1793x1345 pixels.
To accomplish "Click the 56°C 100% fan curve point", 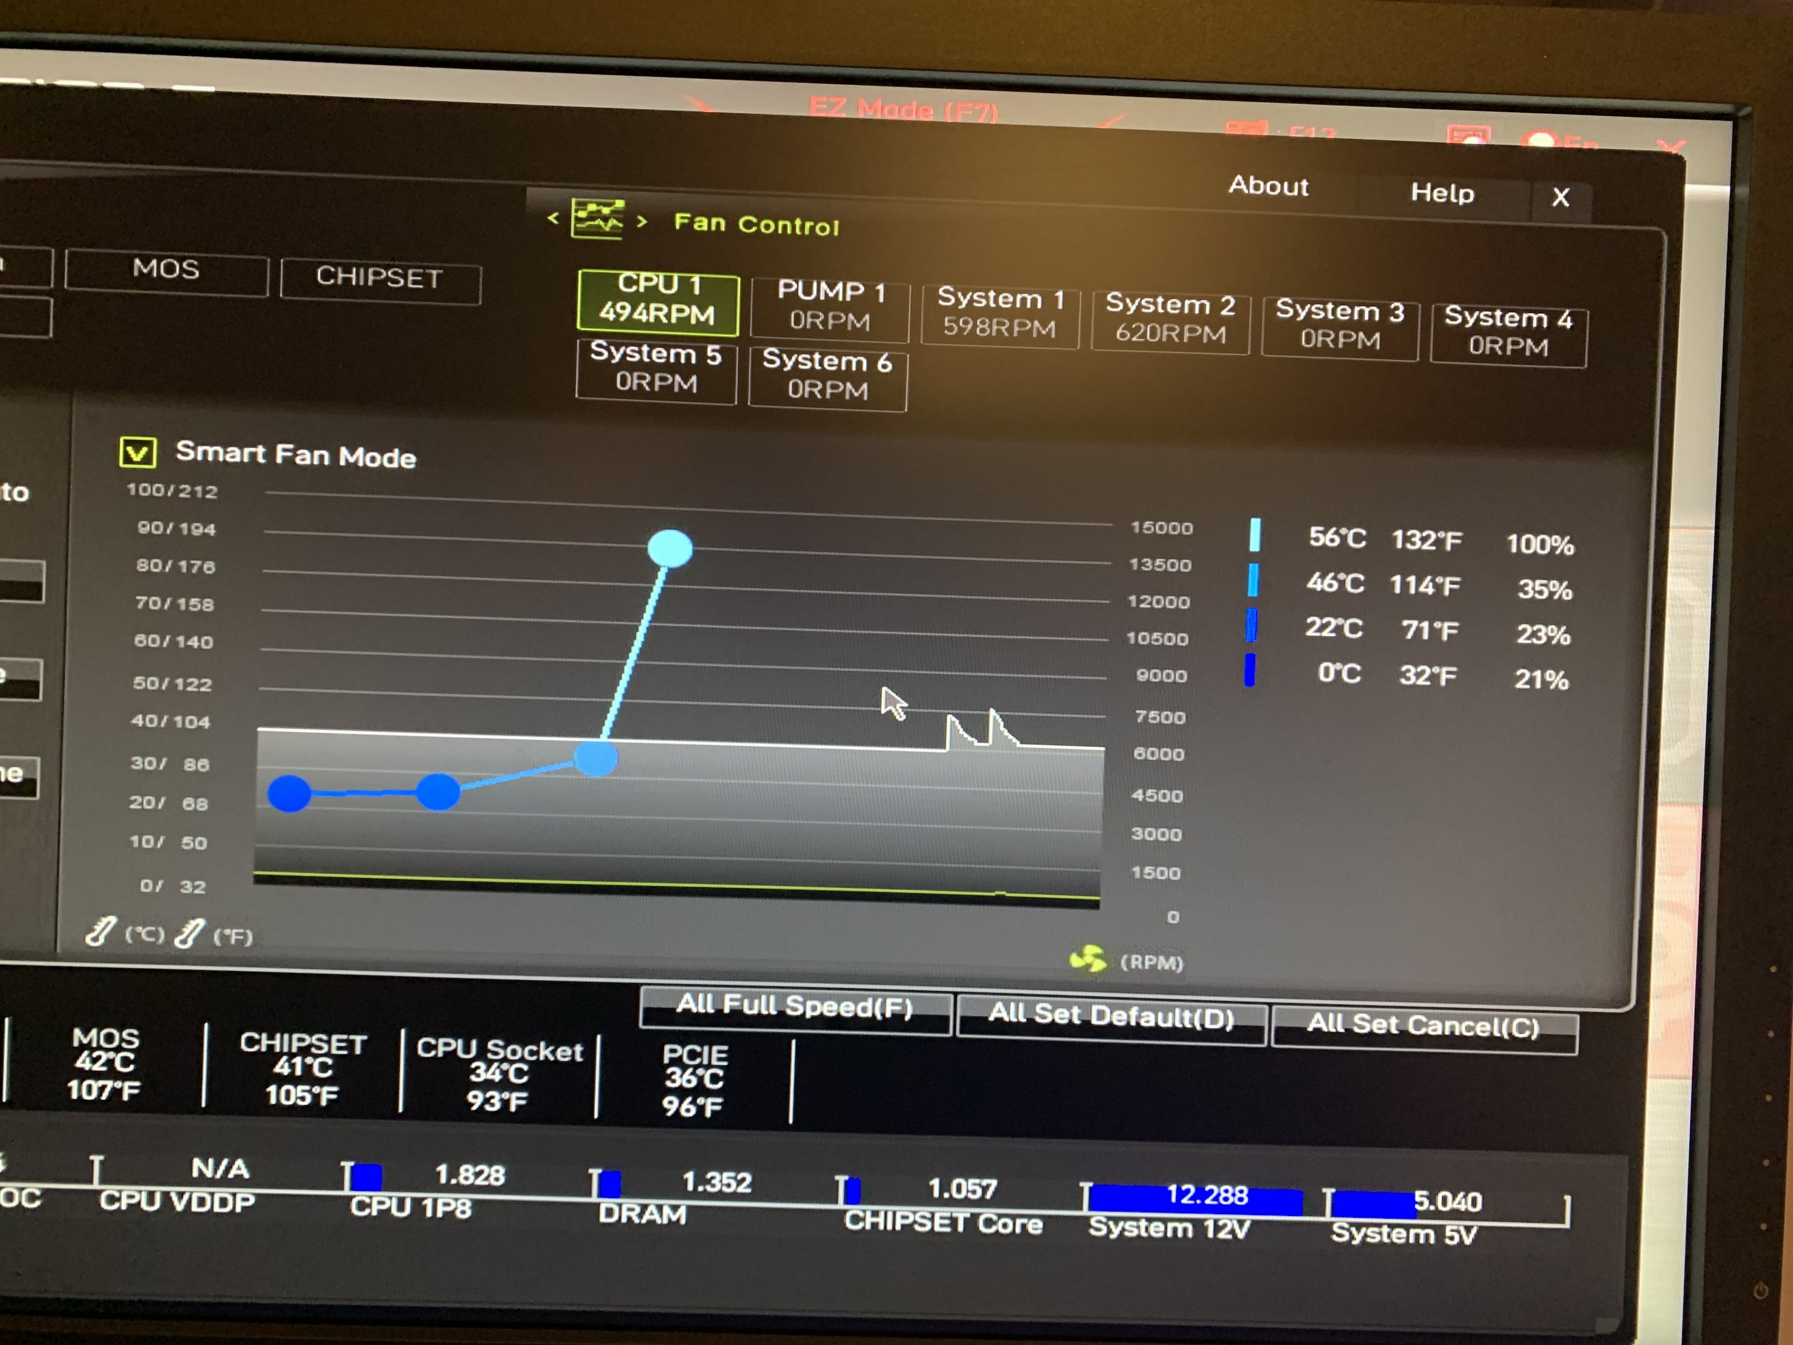I will tap(670, 548).
